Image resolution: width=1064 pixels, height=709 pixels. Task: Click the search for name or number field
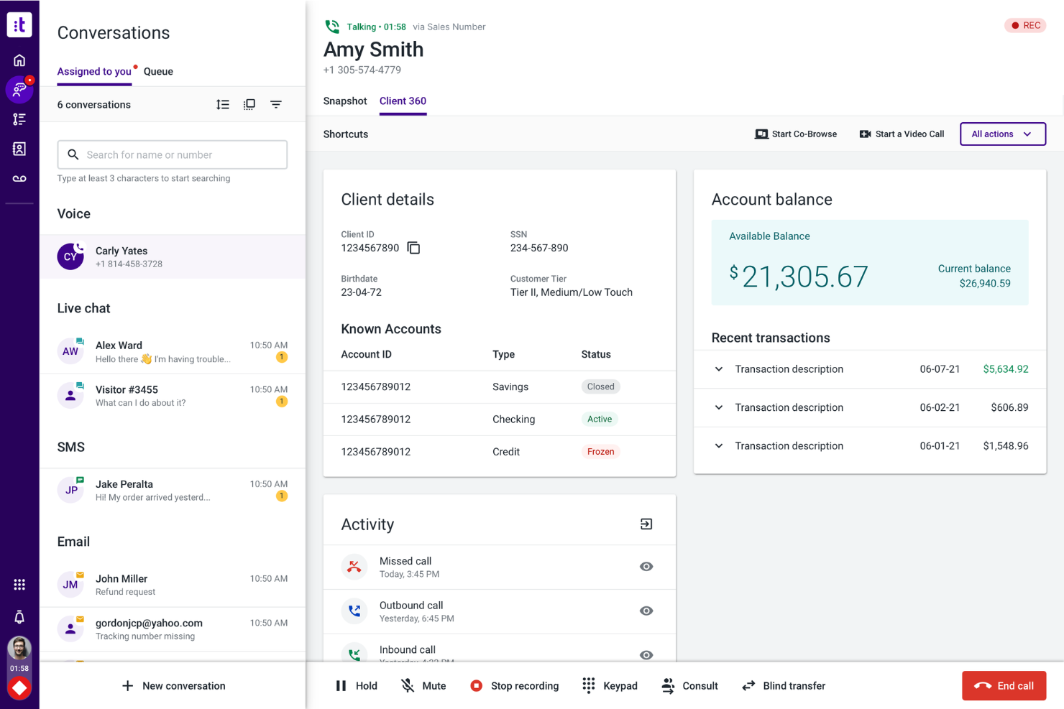point(173,154)
